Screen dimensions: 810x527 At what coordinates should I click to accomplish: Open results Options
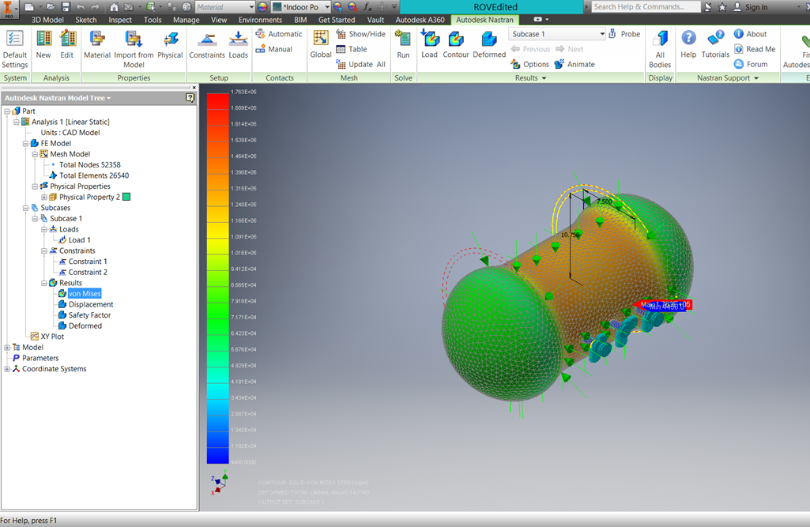pos(530,64)
